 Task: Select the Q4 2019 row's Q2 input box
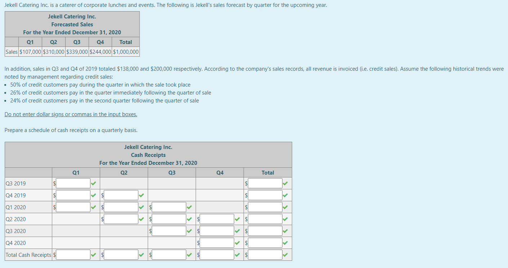121,195
